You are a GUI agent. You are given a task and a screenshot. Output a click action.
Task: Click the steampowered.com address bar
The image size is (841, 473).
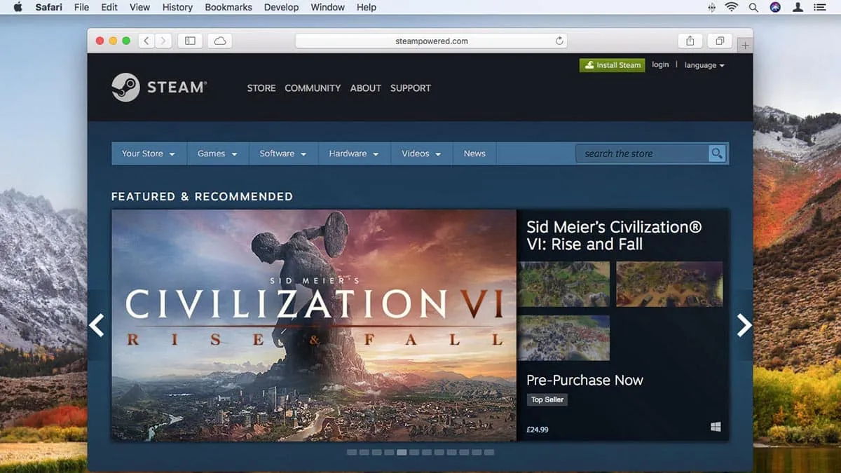431,41
